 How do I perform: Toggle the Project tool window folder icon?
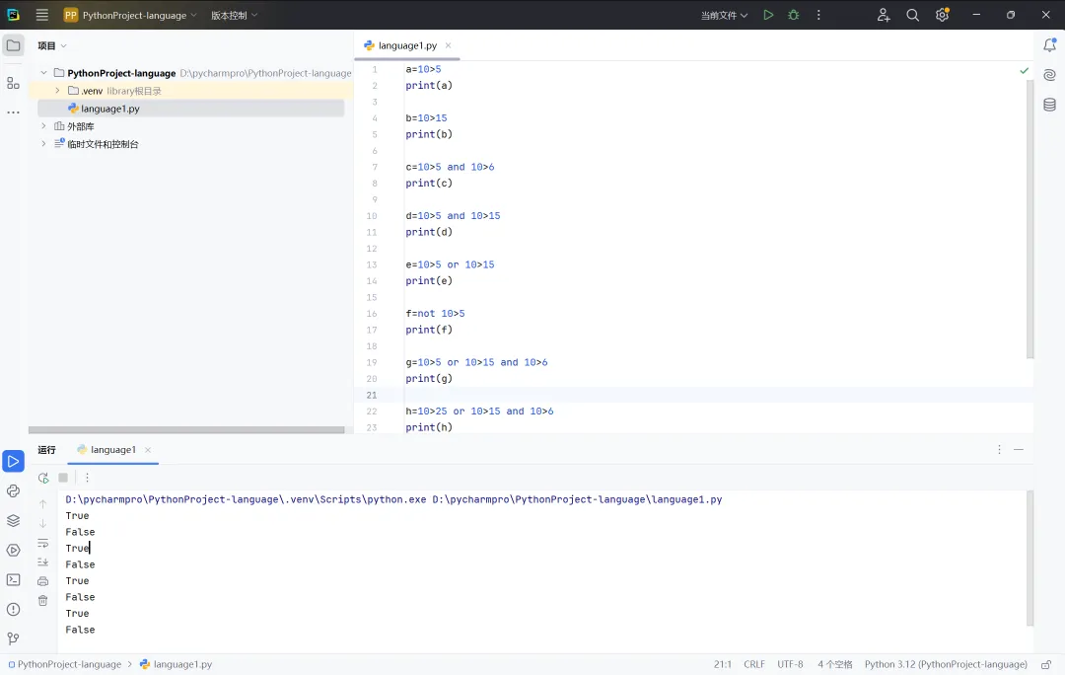13,45
